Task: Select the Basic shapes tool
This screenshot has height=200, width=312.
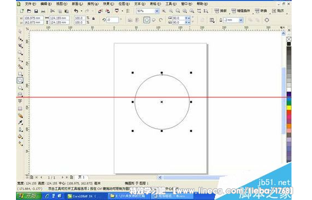Action: (20, 94)
